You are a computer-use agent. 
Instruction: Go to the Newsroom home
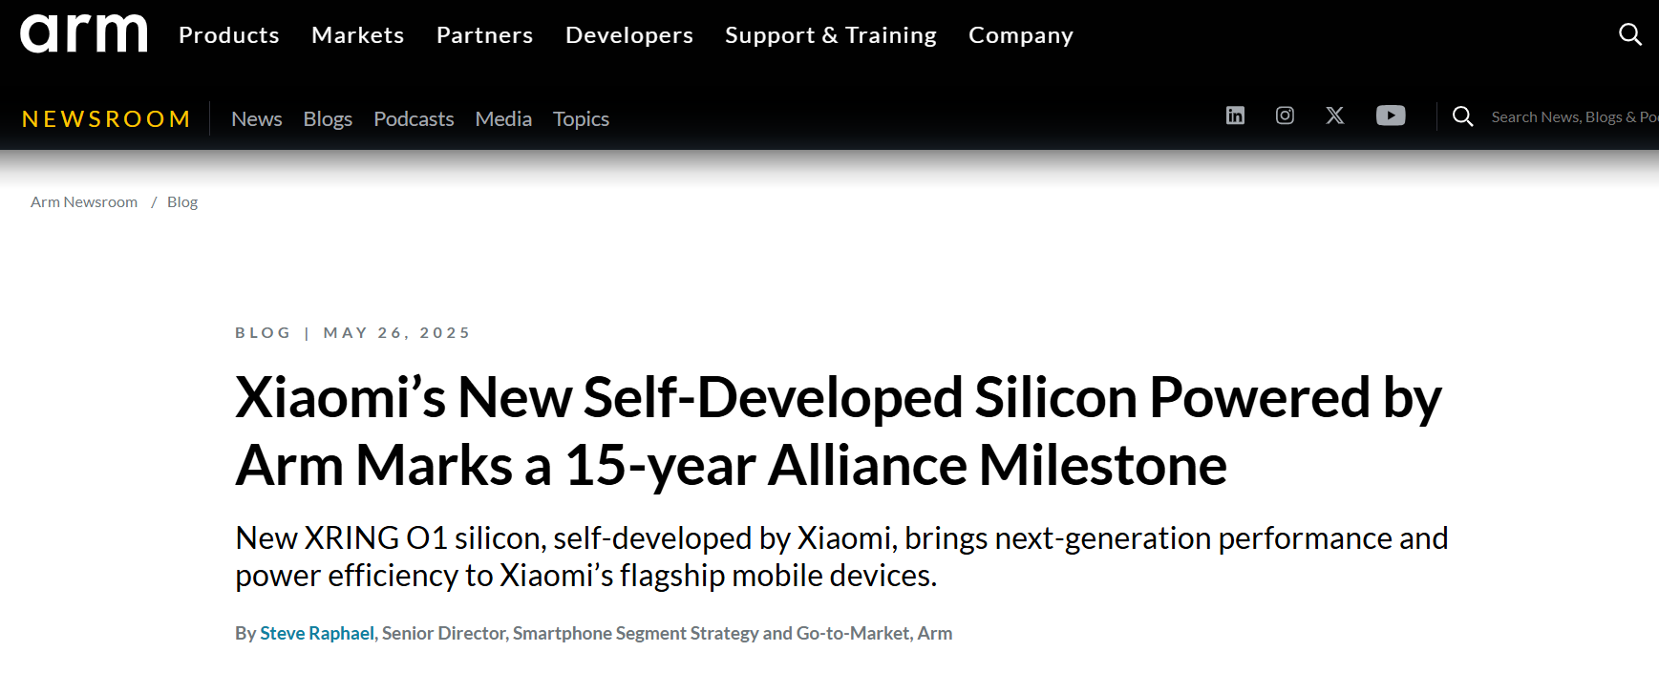pos(106,118)
